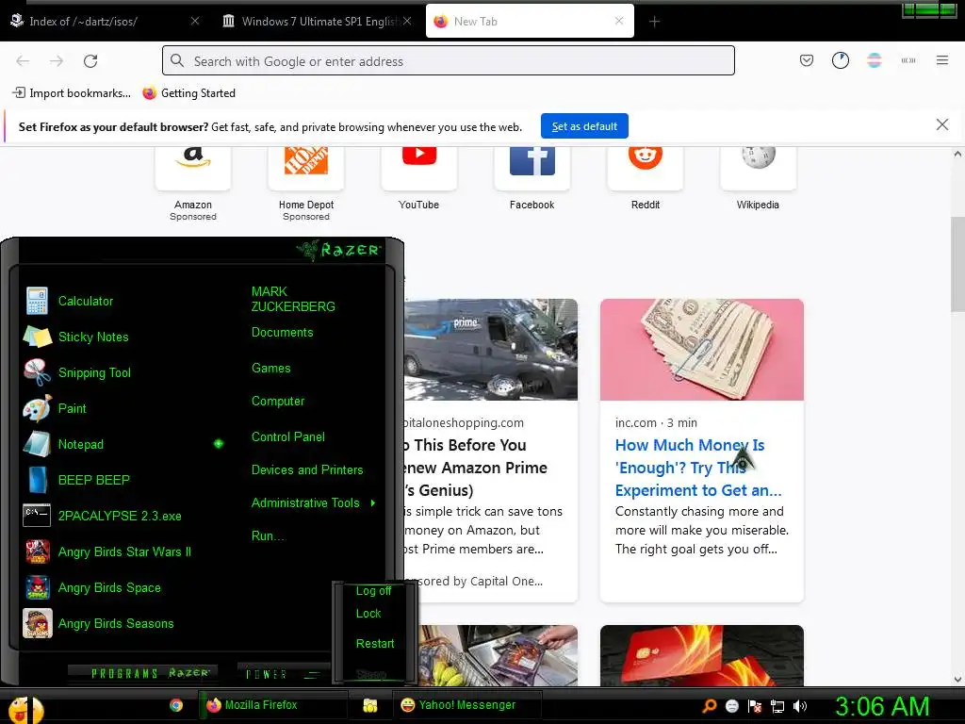Viewport: 965px width, 724px height.
Task: Click the Set as default button
Action: click(584, 126)
